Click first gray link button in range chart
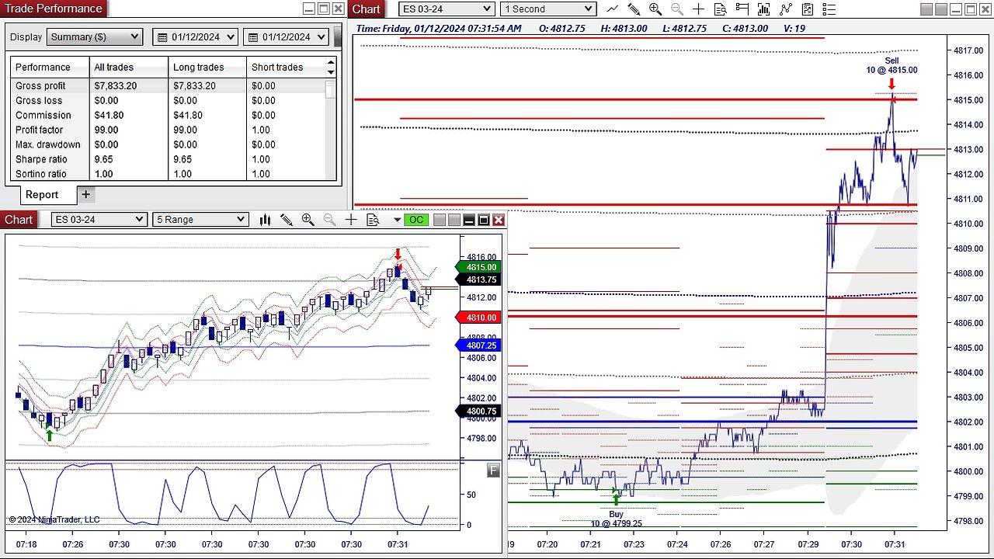Image resolution: width=994 pixels, height=559 pixels. 440,220
